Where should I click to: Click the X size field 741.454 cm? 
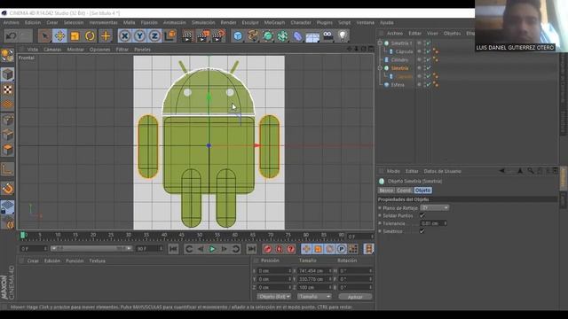(x=314, y=270)
